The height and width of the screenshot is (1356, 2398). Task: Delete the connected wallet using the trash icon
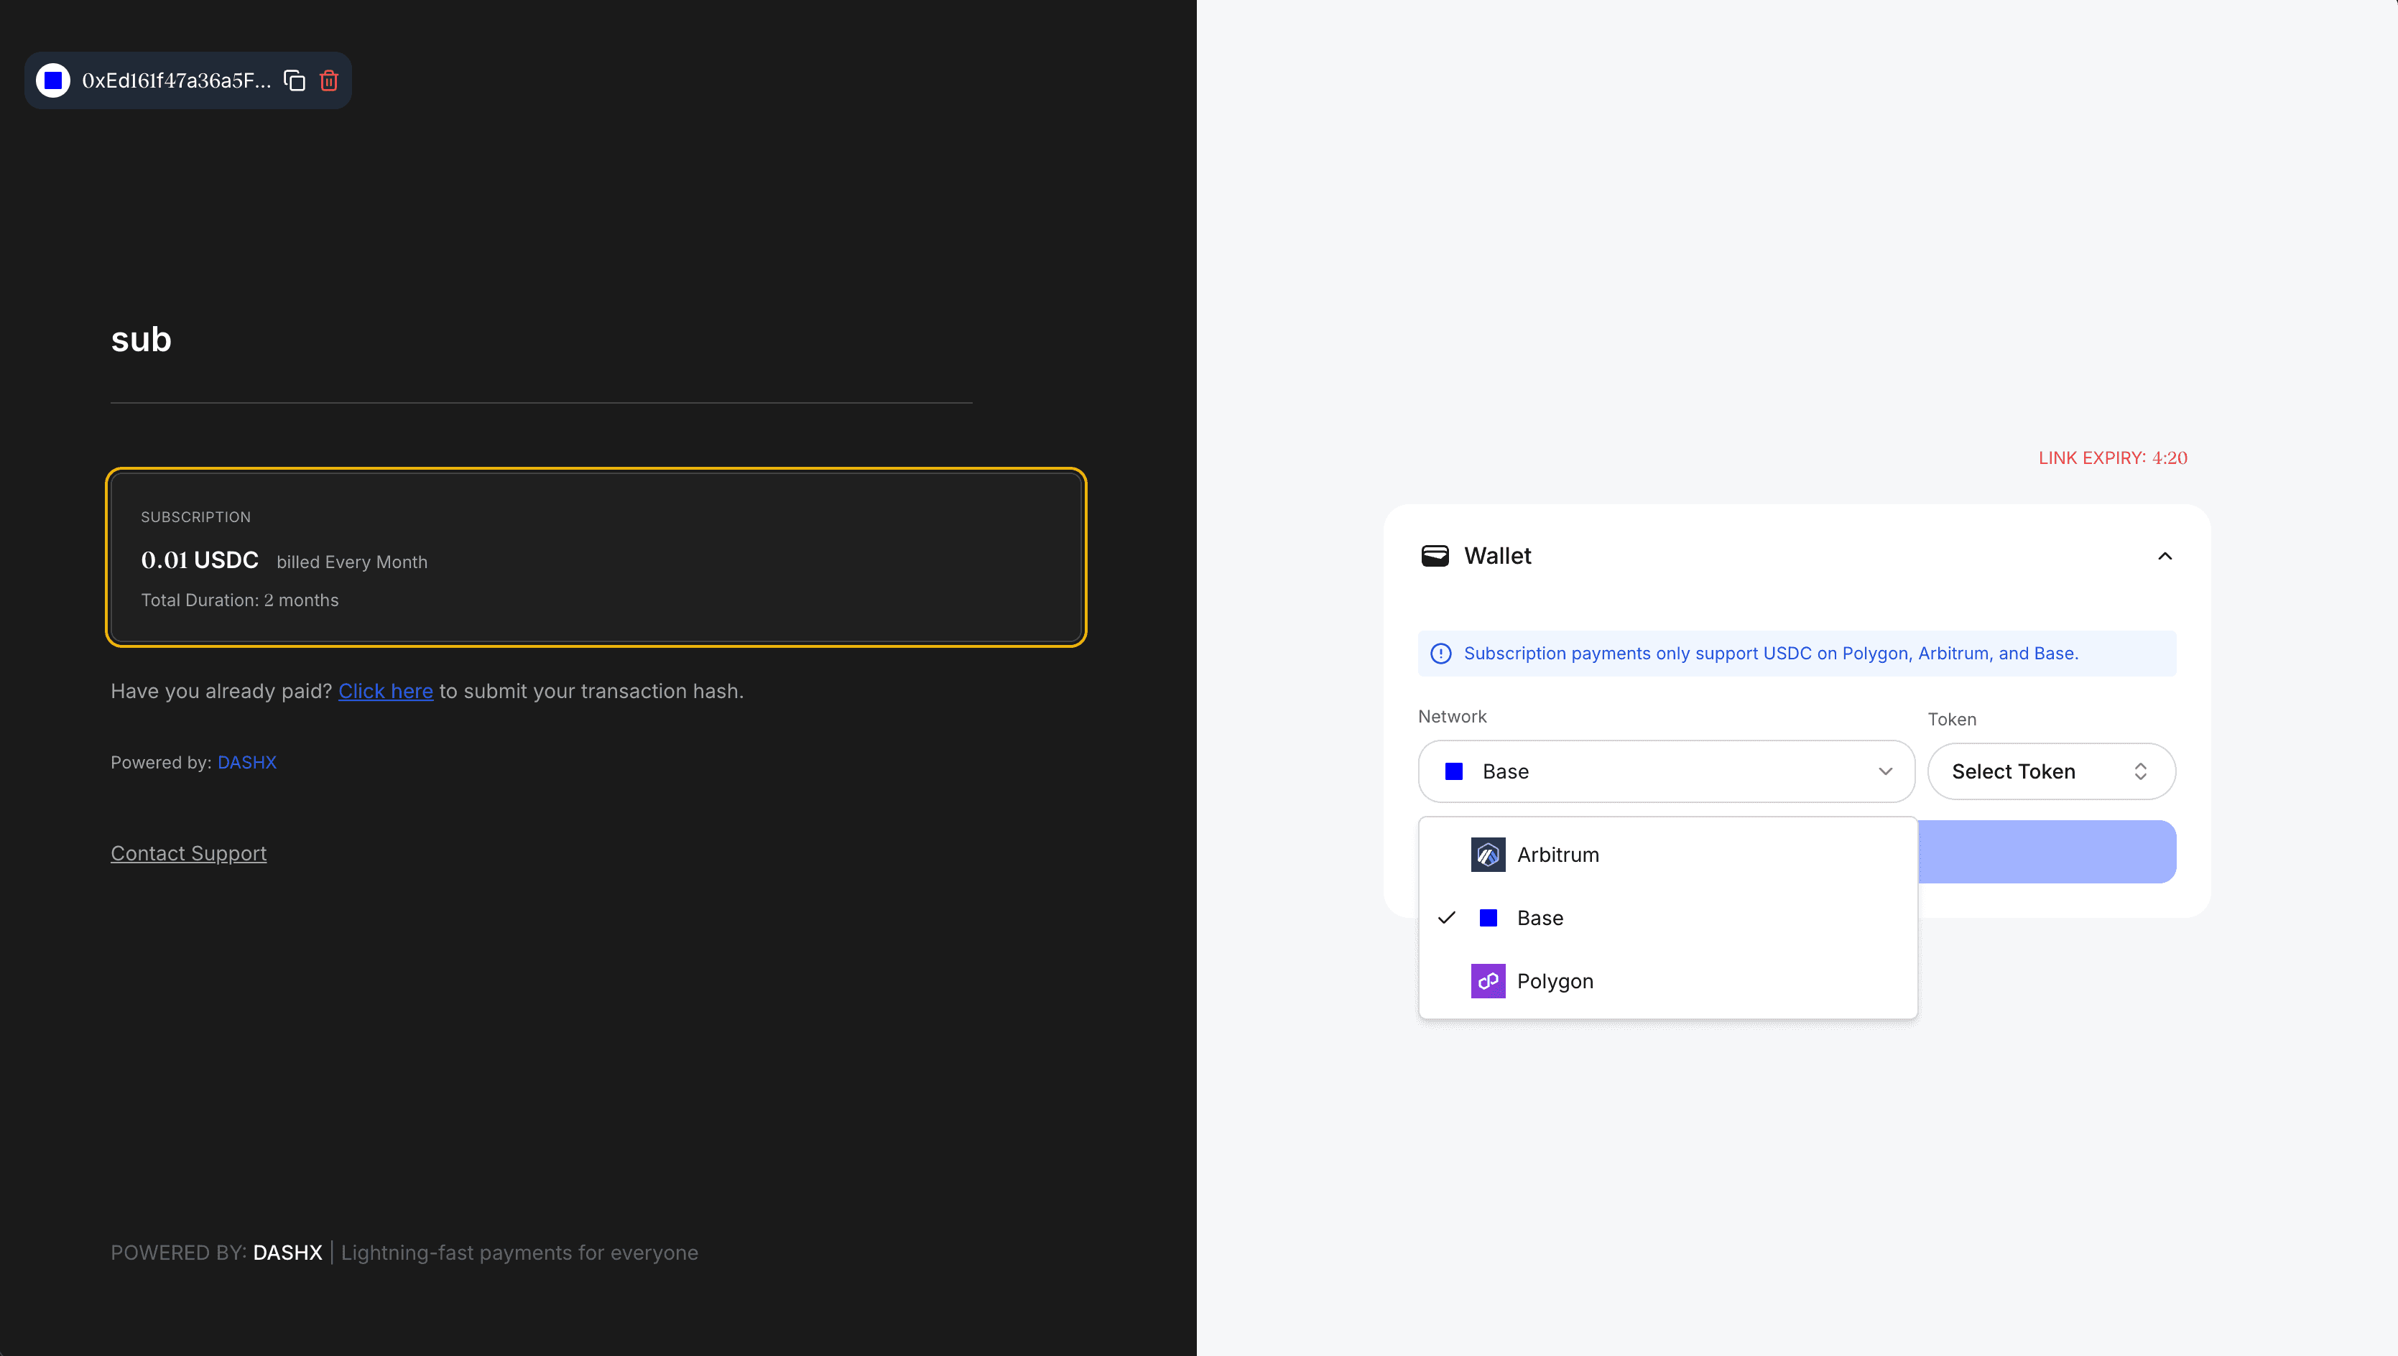(328, 80)
